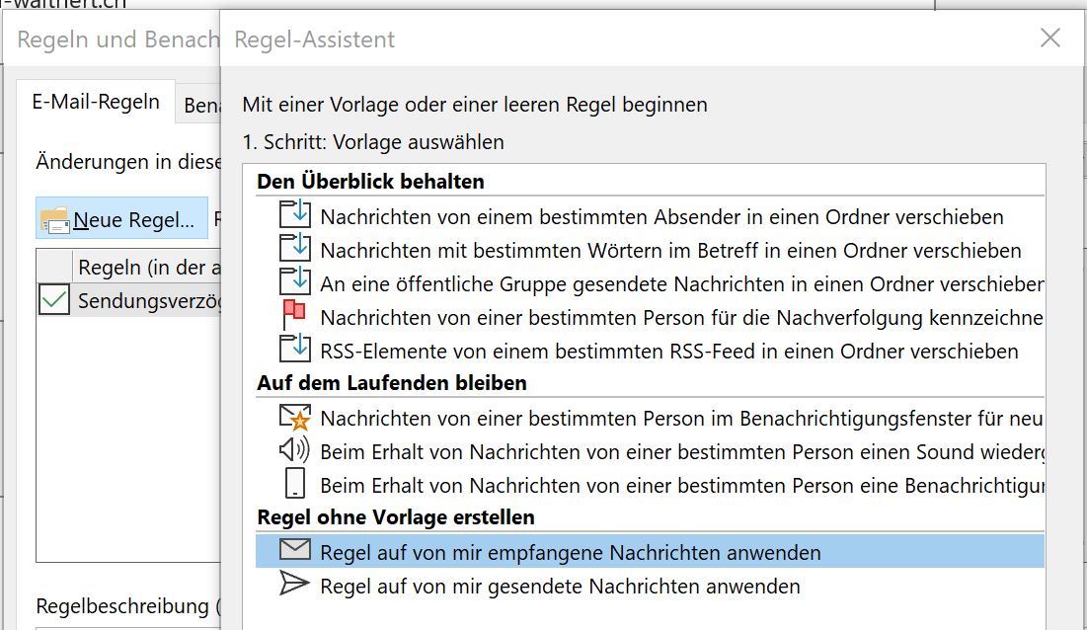Open the partially visible Bena tab
This screenshot has width=1087, height=630.
199,105
